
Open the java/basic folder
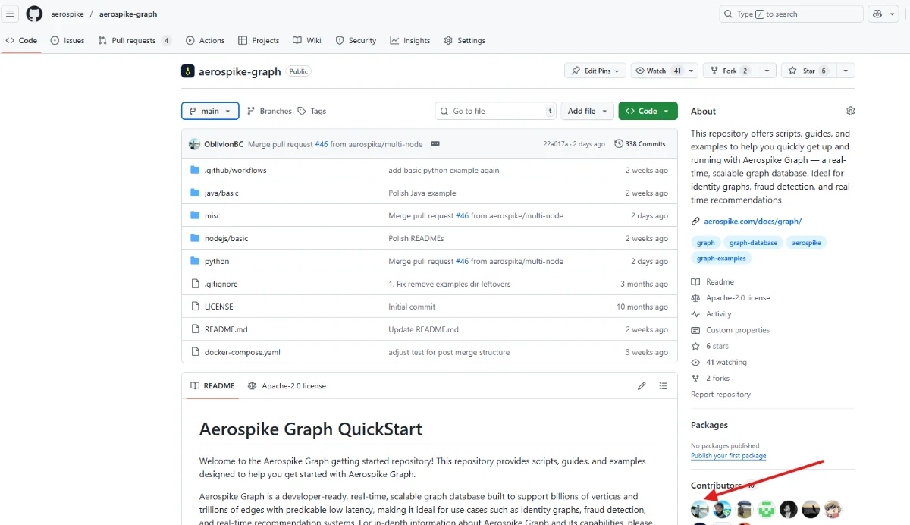(x=221, y=193)
